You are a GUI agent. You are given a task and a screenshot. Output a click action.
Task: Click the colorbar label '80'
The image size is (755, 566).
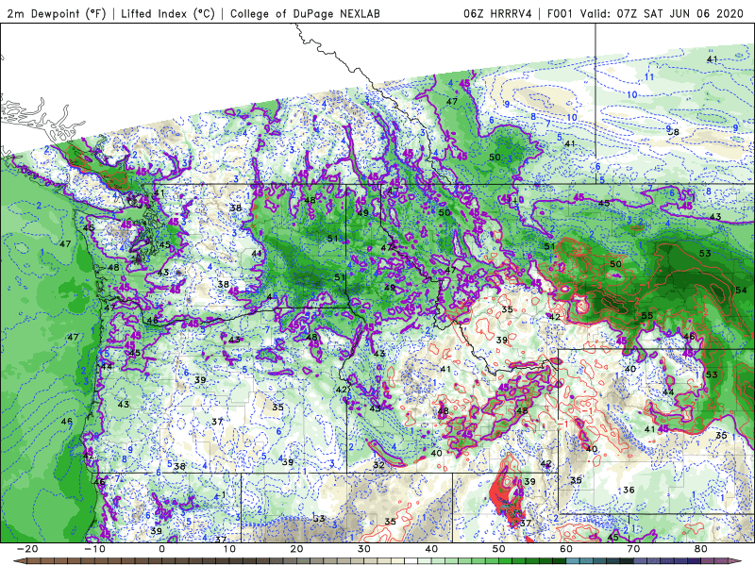(701, 549)
